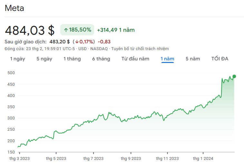Open the Tuyên bố từ chối trách nhiệm link
The height and width of the screenshot is (167, 244).
(140, 48)
